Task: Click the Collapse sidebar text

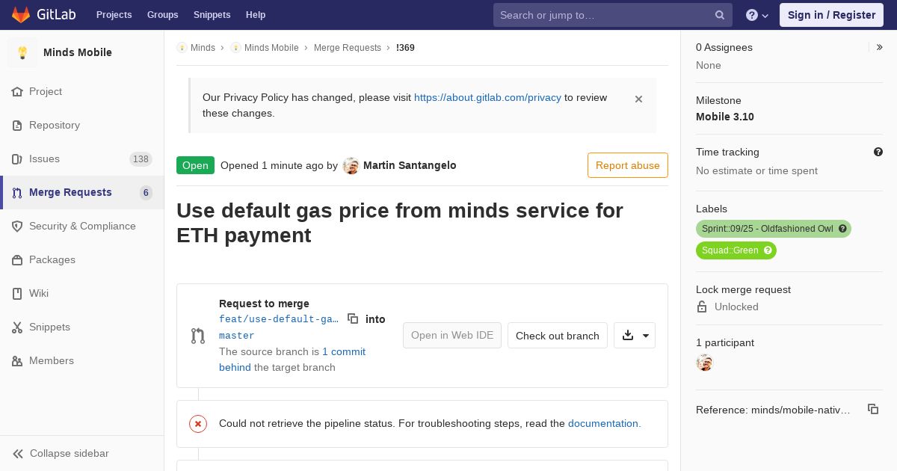Action: [x=70, y=453]
